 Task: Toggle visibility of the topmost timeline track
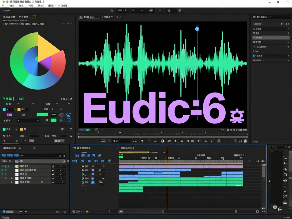tap(83, 166)
